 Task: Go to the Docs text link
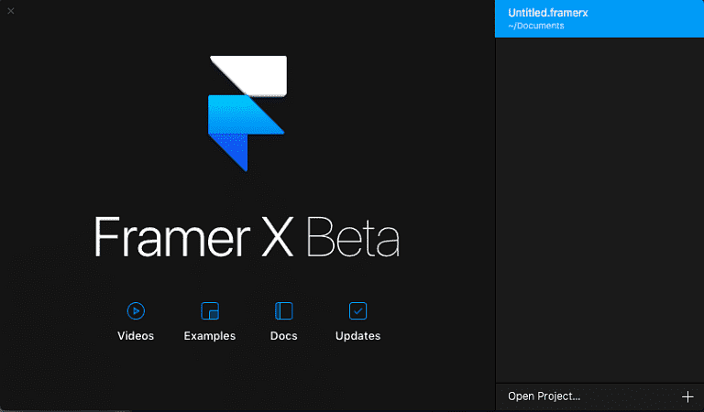284,336
